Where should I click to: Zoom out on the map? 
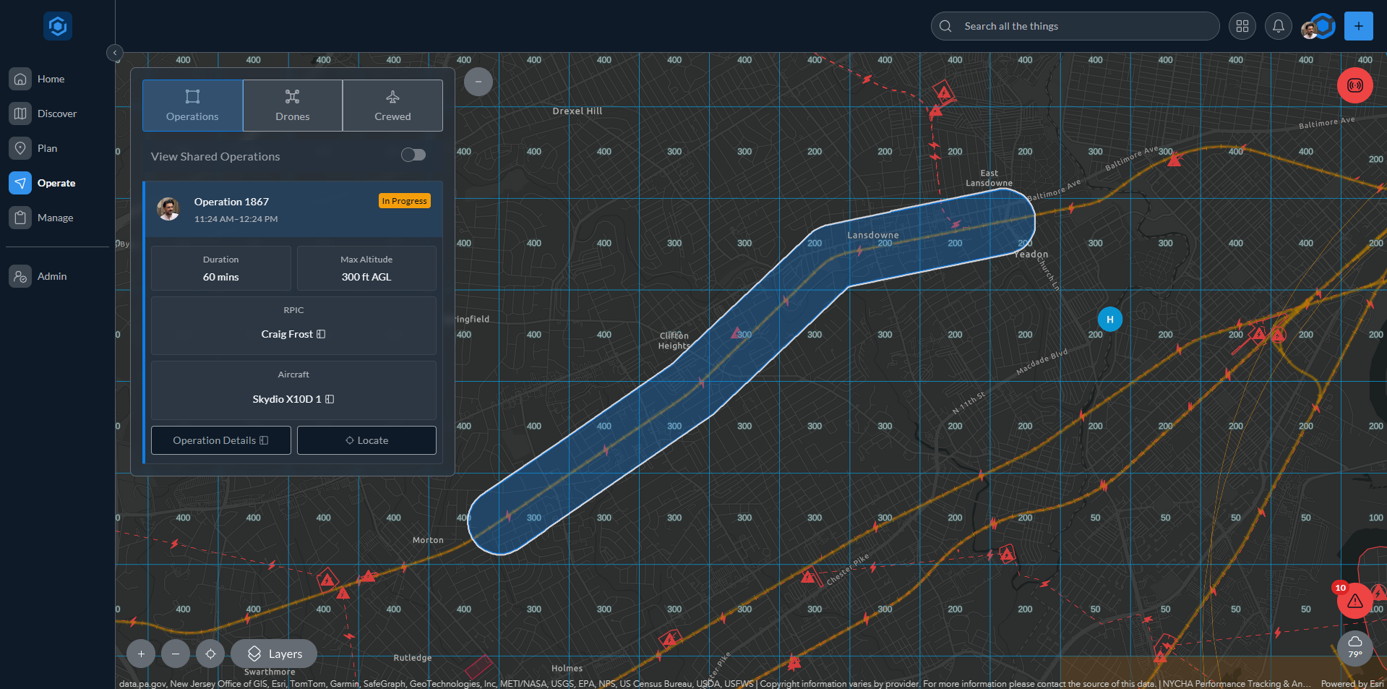coord(176,654)
